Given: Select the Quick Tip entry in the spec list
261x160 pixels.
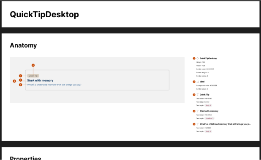Looking at the screenshot, I should pyautogui.click(x=204, y=95).
